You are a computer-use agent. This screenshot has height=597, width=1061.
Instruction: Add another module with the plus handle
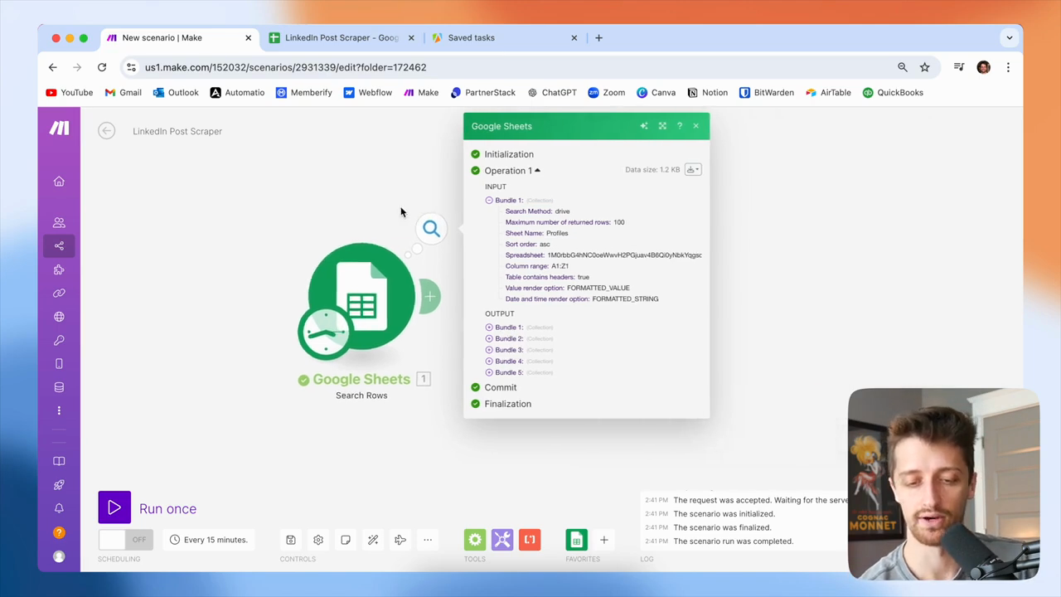coord(430,297)
